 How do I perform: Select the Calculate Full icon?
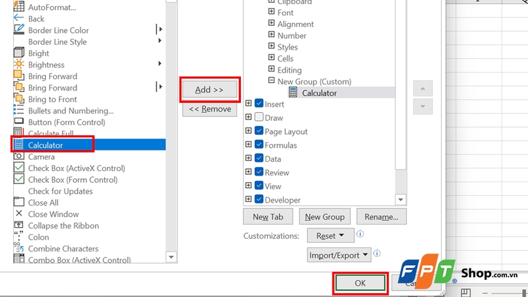coord(18,131)
